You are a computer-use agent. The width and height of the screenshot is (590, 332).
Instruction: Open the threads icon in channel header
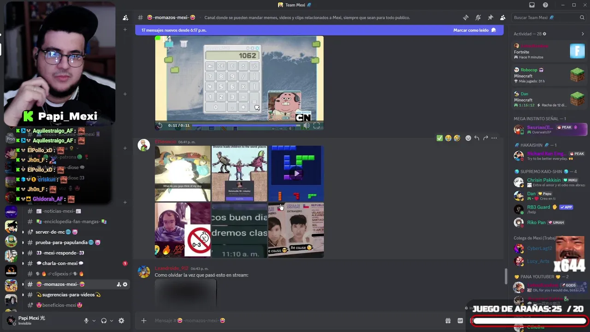[x=466, y=18]
